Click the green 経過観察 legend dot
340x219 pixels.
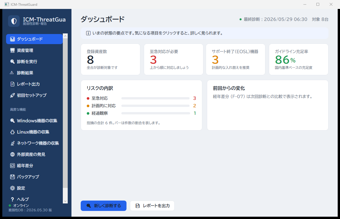click(x=88, y=113)
